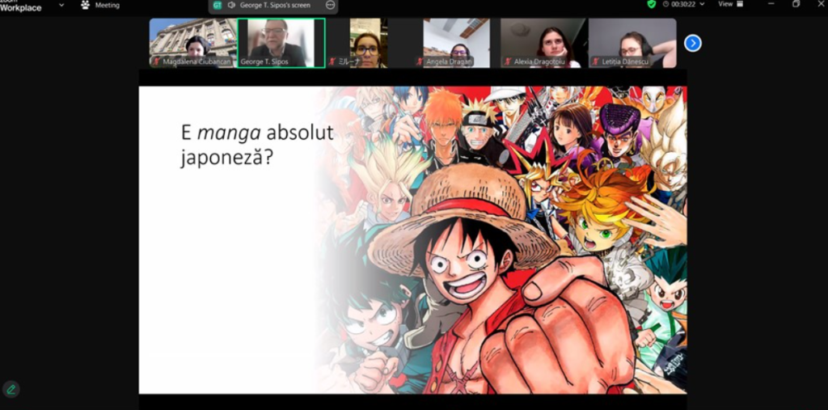This screenshot has height=410, width=828.
Task: Open the Meeting label in title bar
Action: click(108, 6)
